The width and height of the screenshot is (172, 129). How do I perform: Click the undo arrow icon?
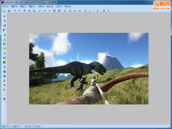pyautogui.click(x=15, y=11)
